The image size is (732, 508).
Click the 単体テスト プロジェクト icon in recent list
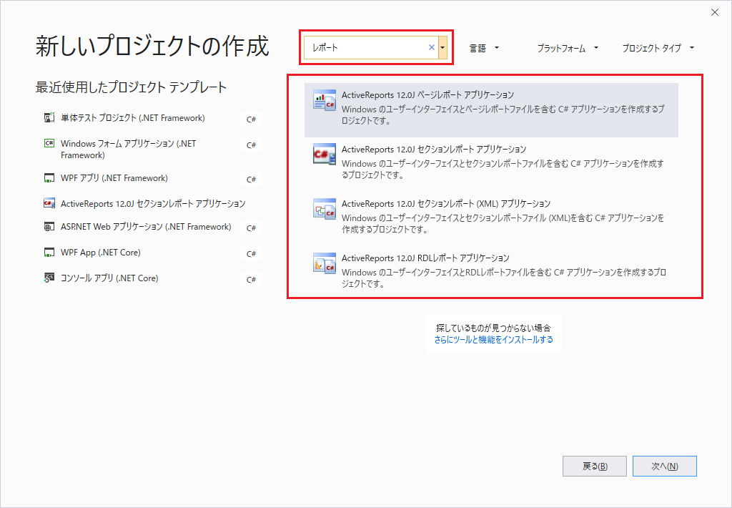click(49, 118)
